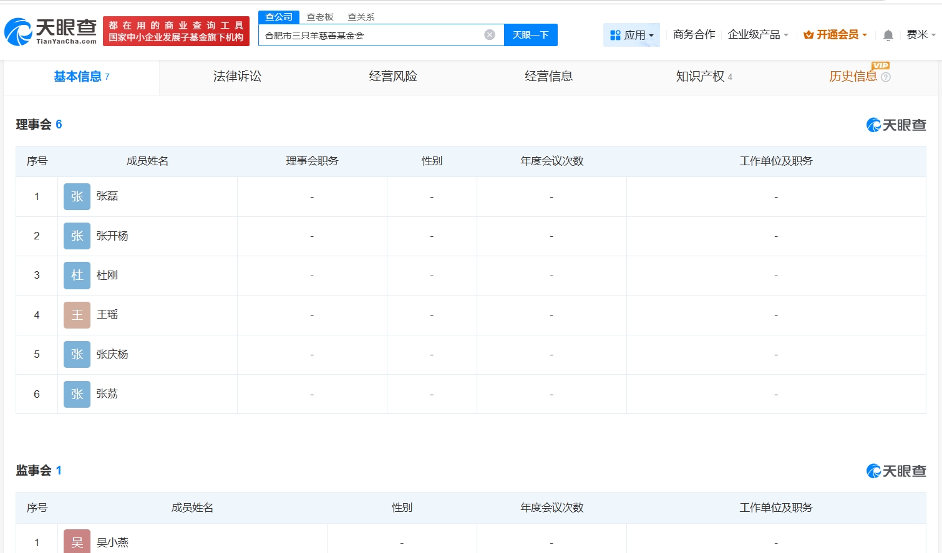
Task: Select the 查老板 search mode tab
Action: [x=320, y=17]
